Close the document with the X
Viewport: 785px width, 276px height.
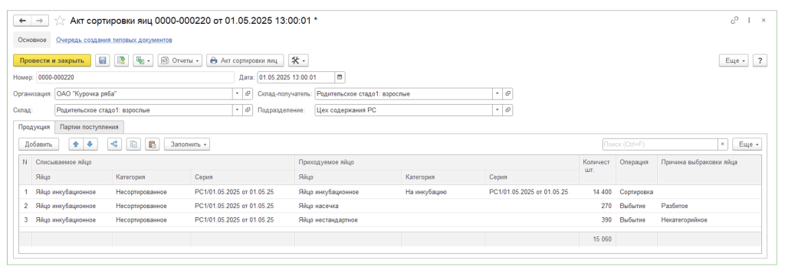click(x=764, y=21)
